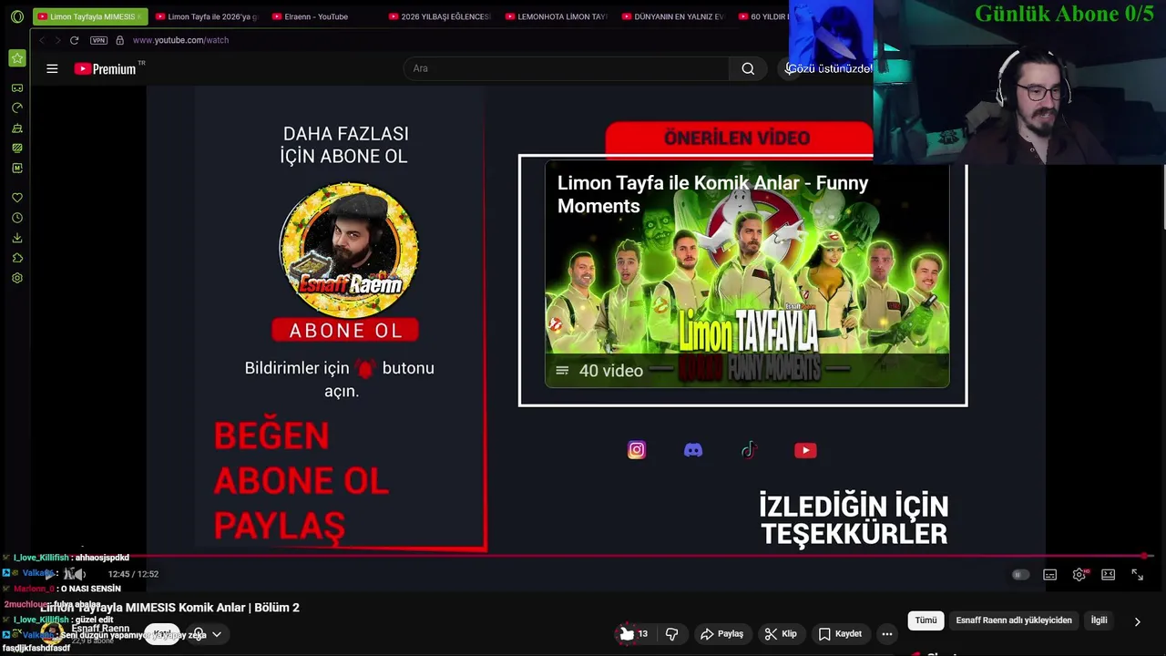Click the search magnifier button
The height and width of the screenshot is (656, 1166).
coord(748,68)
